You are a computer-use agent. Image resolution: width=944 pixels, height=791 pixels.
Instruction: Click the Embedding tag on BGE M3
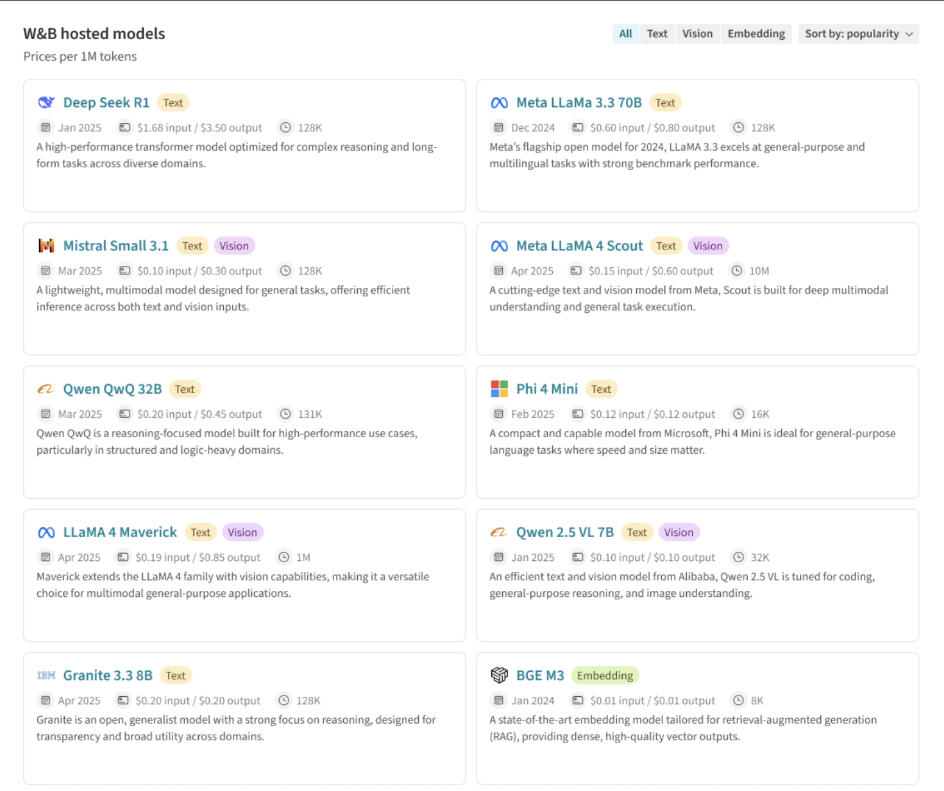pyautogui.click(x=605, y=675)
